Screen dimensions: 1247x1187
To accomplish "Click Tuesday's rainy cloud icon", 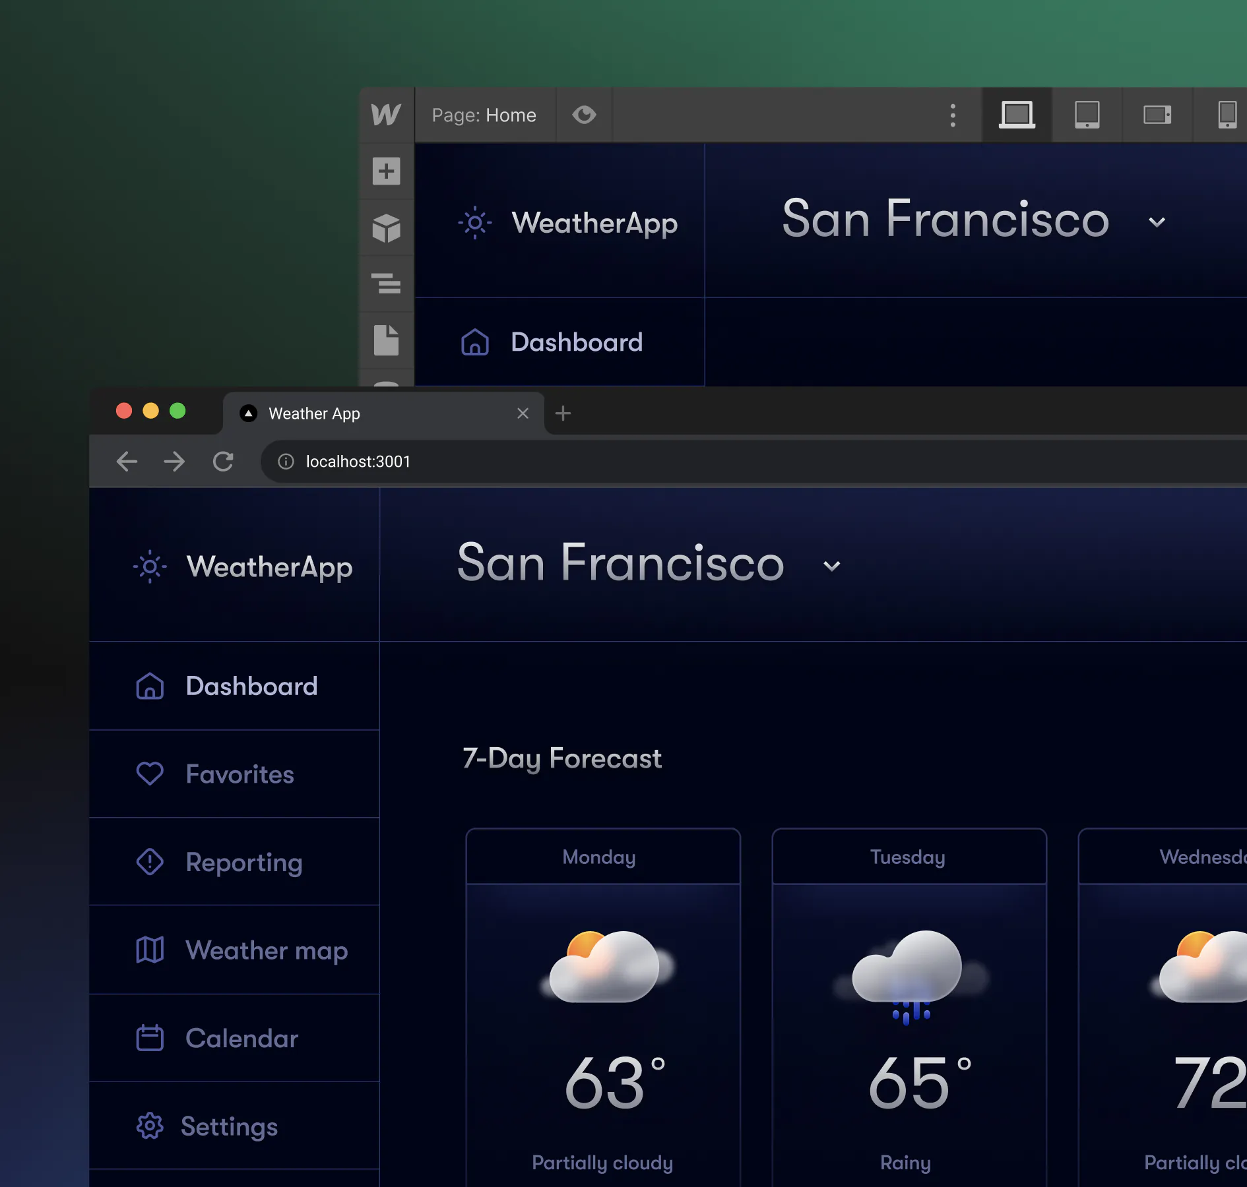I will [x=911, y=977].
